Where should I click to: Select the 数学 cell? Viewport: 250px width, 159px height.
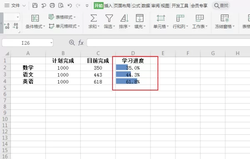tap(28, 68)
